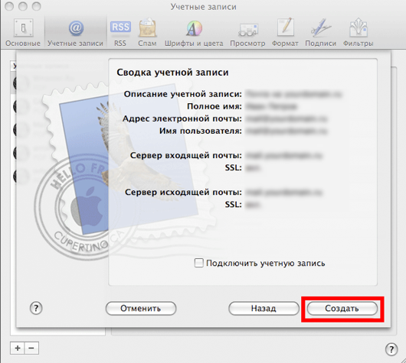406x363 pixels.
Task: Minimize the Учетные записи window
Action: 23,6
